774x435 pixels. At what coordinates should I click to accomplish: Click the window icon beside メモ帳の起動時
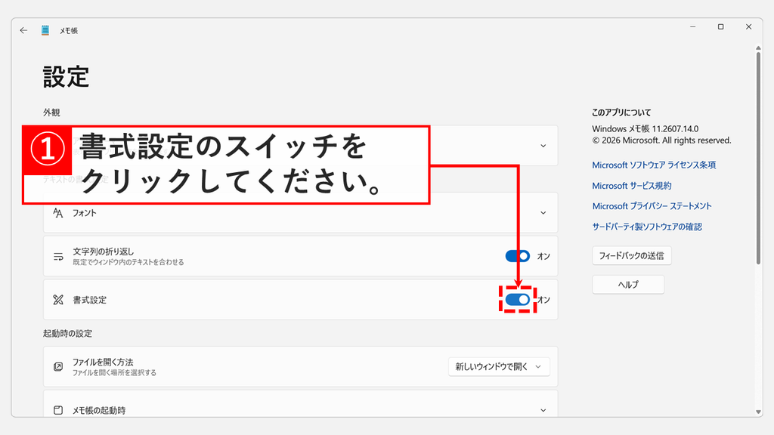tap(58, 410)
